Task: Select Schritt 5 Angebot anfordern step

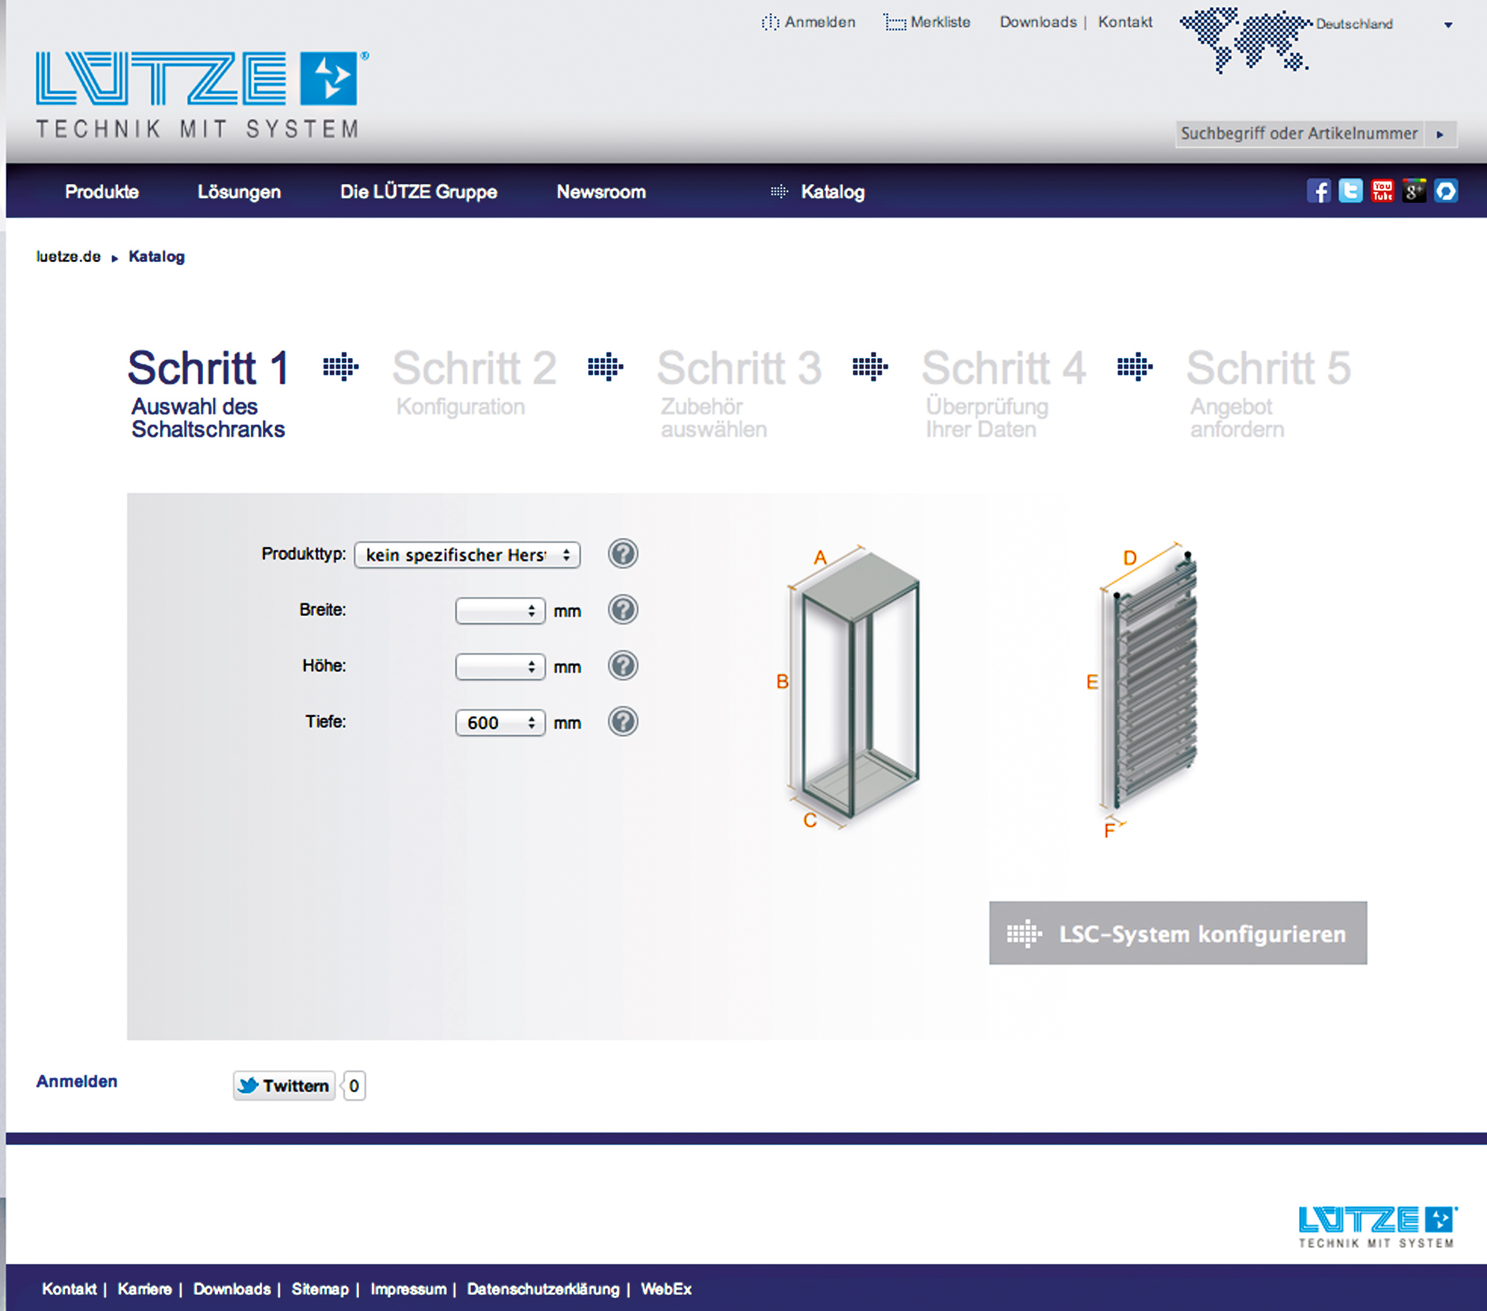Action: (1269, 393)
